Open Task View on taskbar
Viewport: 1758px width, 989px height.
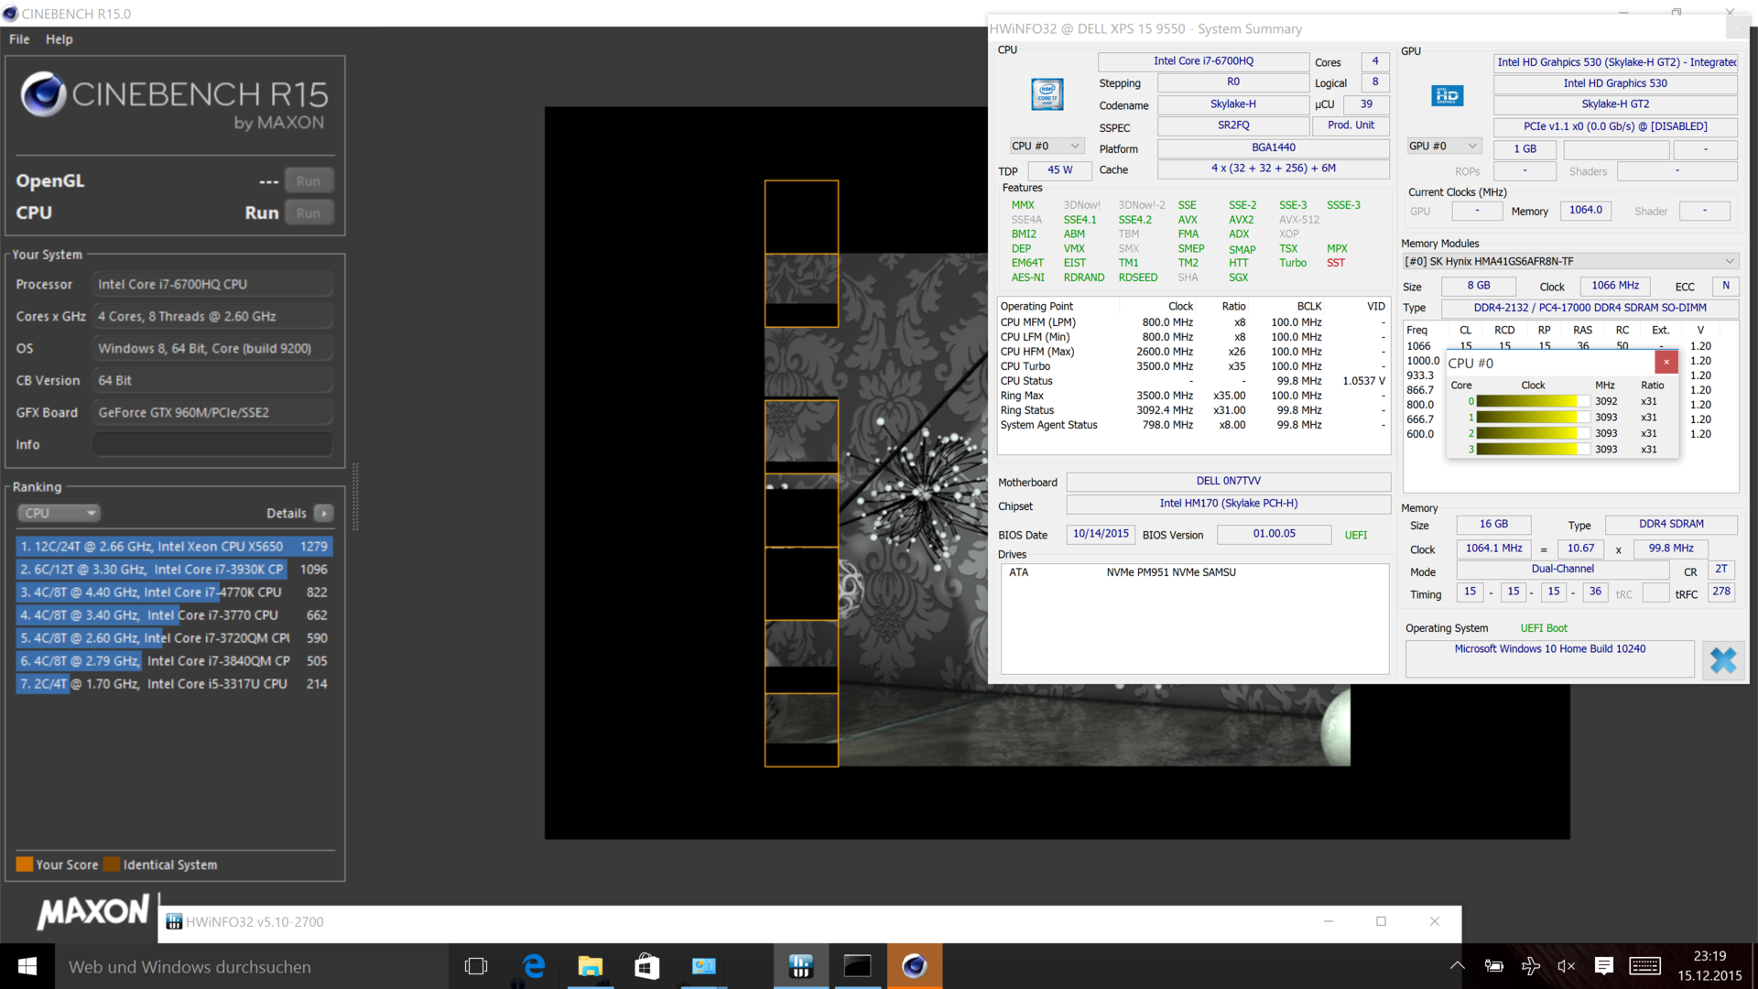tap(476, 966)
